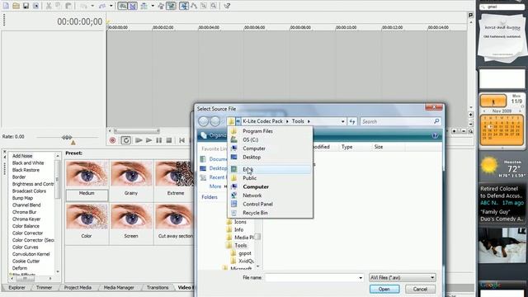
Task: Select the normal edit tool icon
Action: pyautogui.click(x=184, y=6)
